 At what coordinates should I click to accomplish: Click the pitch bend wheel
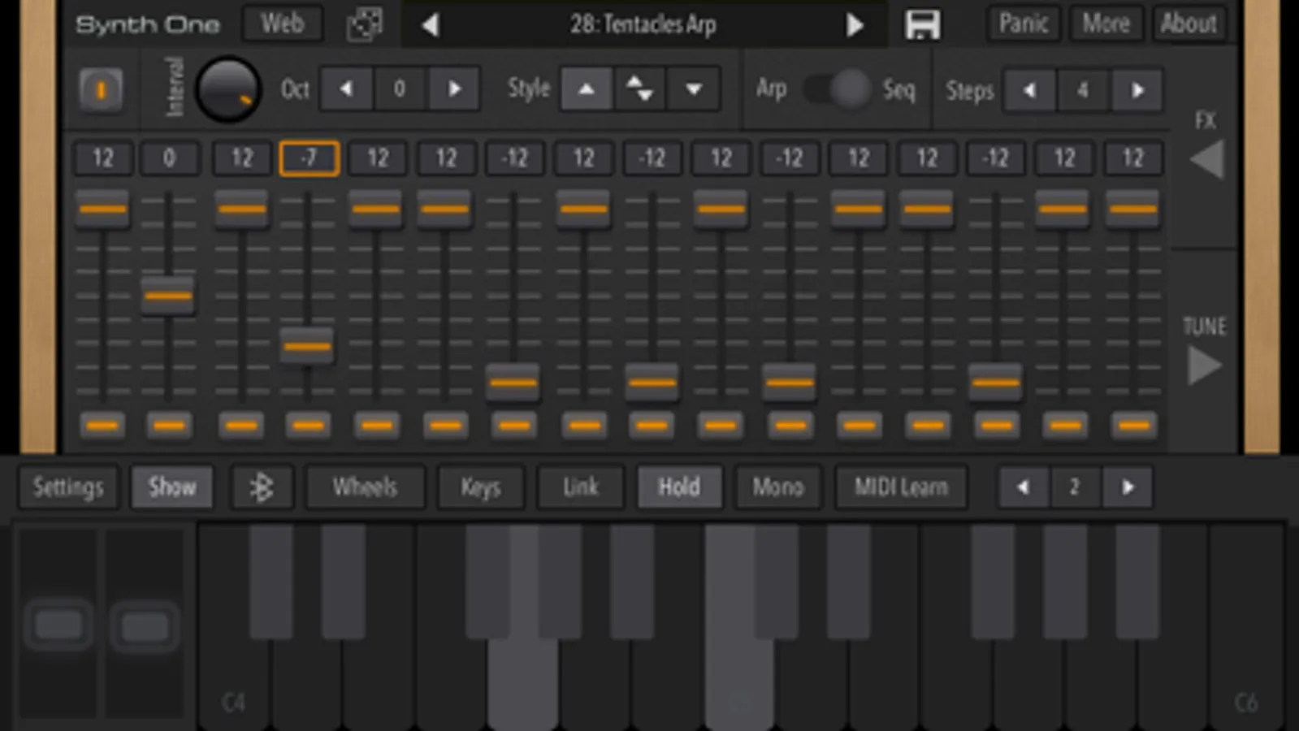coord(58,624)
